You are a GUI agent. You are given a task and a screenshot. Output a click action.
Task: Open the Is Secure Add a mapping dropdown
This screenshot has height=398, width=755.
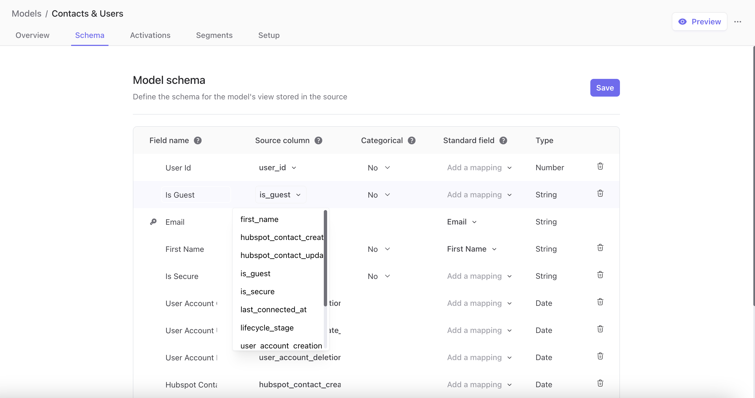click(479, 276)
